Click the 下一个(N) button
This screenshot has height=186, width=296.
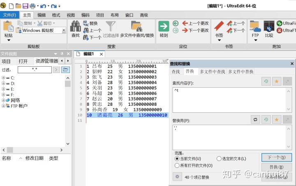pos(277,158)
